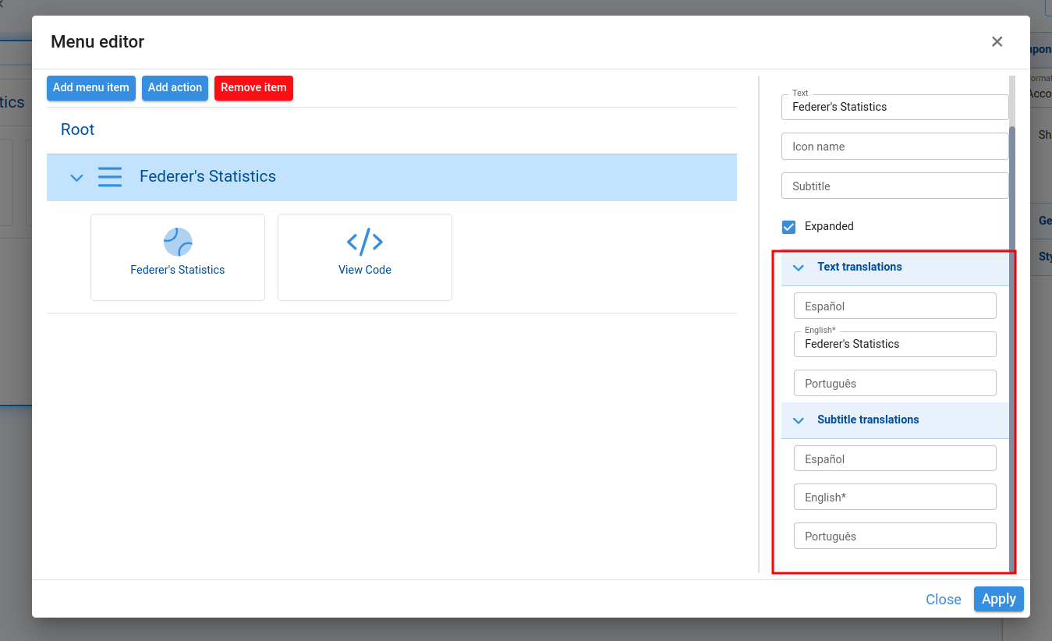Select the Root menu node

pyautogui.click(x=77, y=129)
